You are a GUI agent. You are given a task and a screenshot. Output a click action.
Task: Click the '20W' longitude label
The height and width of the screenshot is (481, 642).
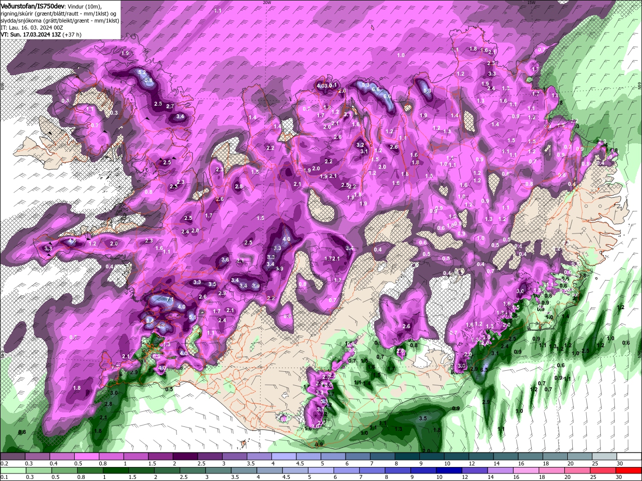click(x=267, y=3)
